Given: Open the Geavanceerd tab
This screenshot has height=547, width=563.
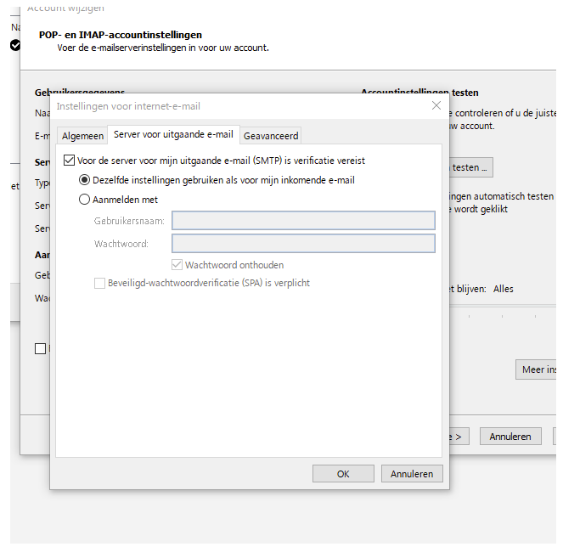Looking at the screenshot, I should (271, 136).
